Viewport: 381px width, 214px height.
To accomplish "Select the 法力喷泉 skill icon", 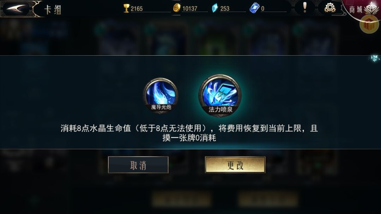I will point(220,96).
